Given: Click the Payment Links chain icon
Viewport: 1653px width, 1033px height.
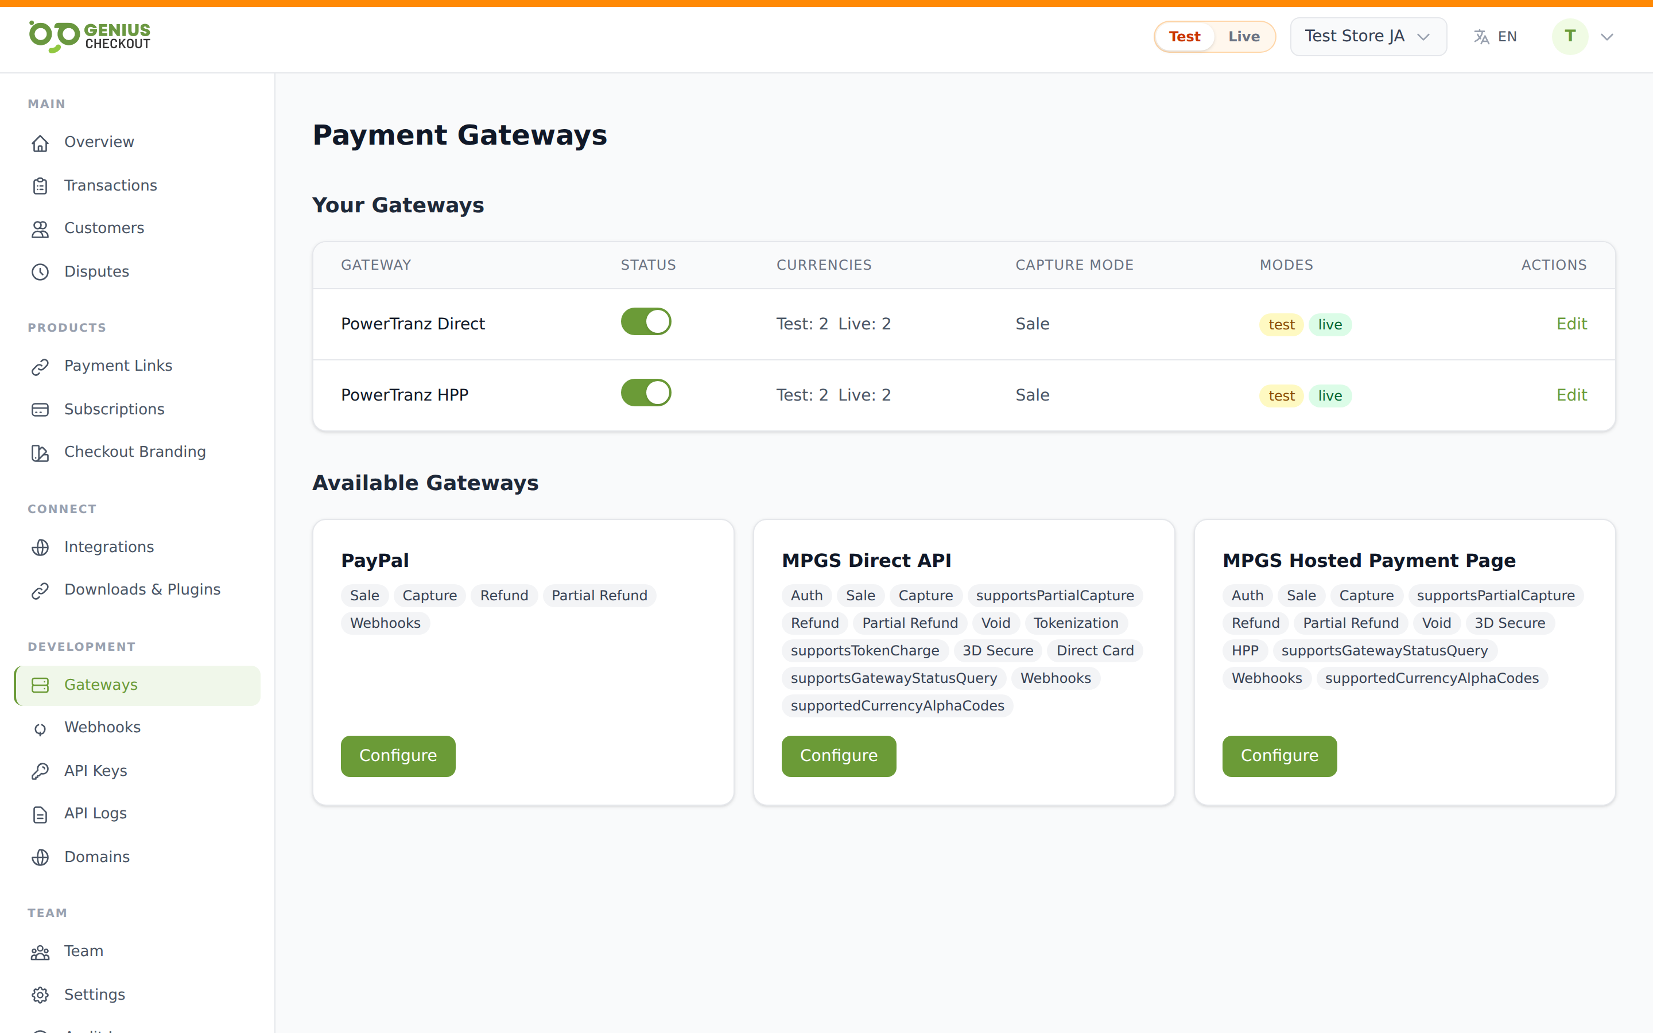Looking at the screenshot, I should (40, 367).
